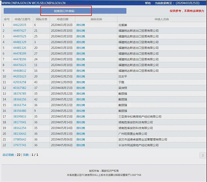This screenshot has height=182, width=207.
Task: Open the 帮助 help link
Action: coord(148,3)
